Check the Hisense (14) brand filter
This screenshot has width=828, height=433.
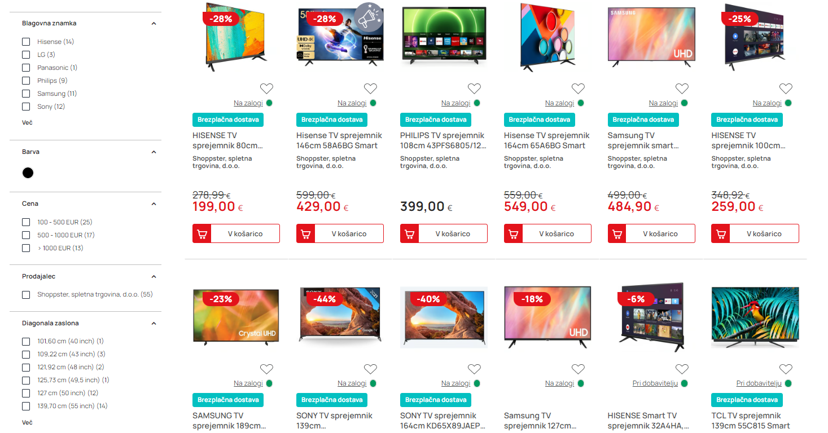pos(26,42)
